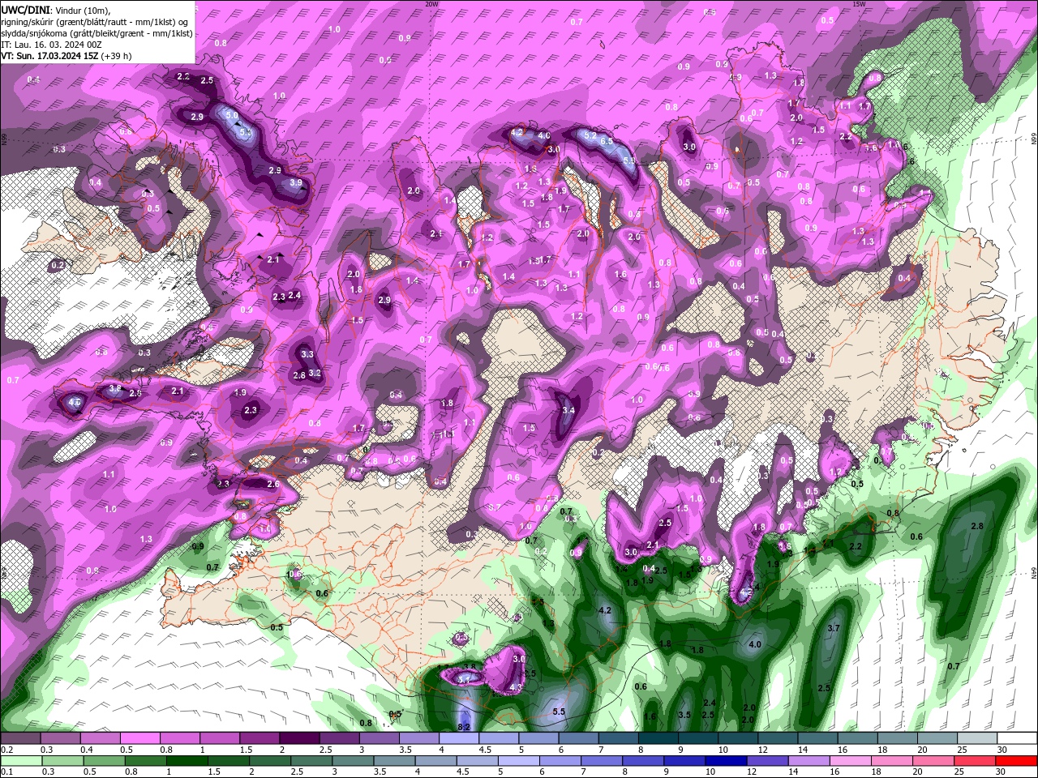Click the 3.3 snowfall value on the map
1038x778 pixels.
click(307, 354)
